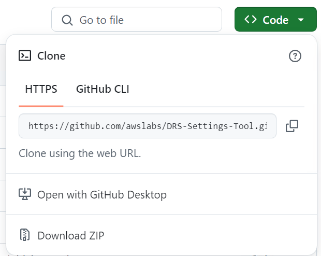321x256 pixels.
Task: Click the green Code button label
Action: pyautogui.click(x=275, y=20)
